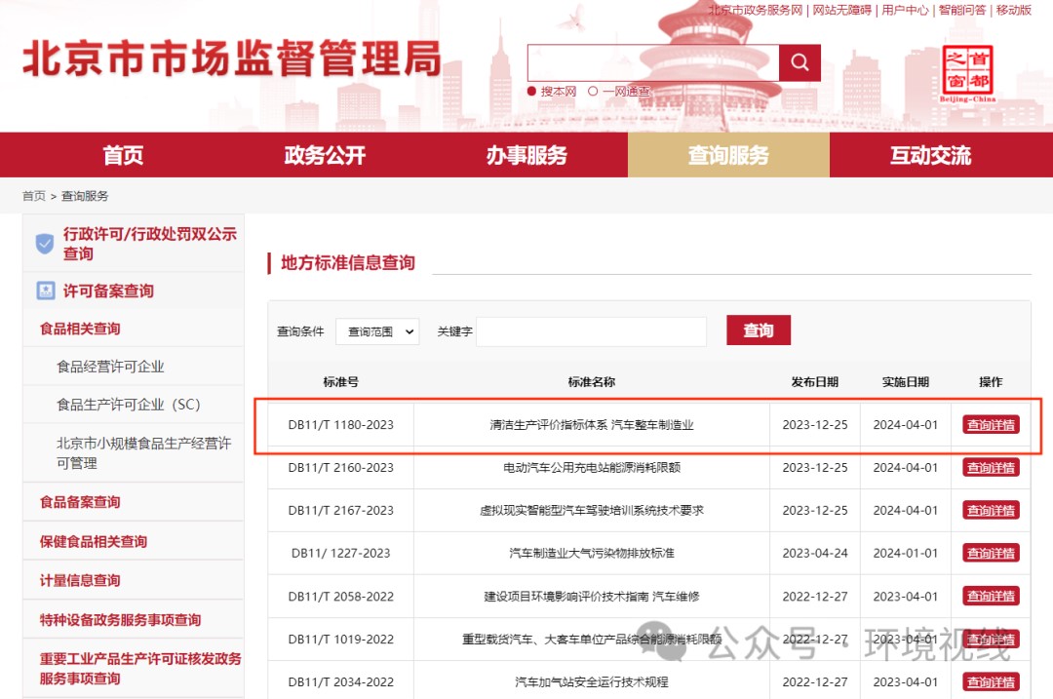Open the 互动交流 navigation tab
This screenshot has width=1053, height=699.
[x=931, y=155]
